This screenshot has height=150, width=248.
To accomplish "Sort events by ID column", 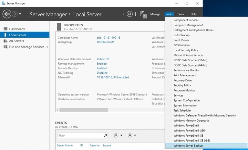I will pyautogui.click(x=82, y=146).
